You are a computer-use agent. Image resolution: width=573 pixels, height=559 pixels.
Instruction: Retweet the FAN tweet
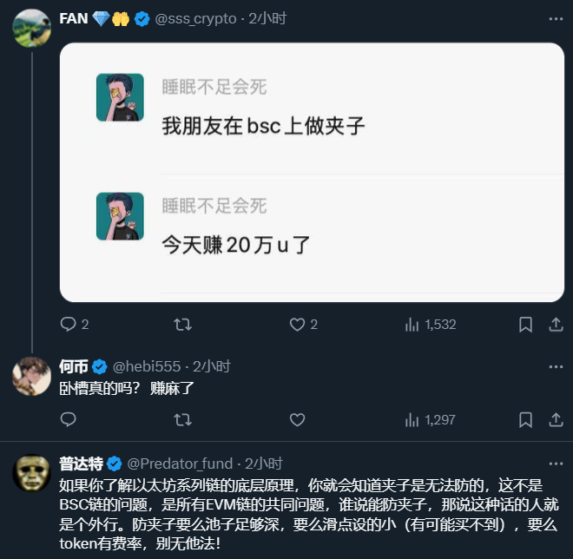(x=183, y=325)
